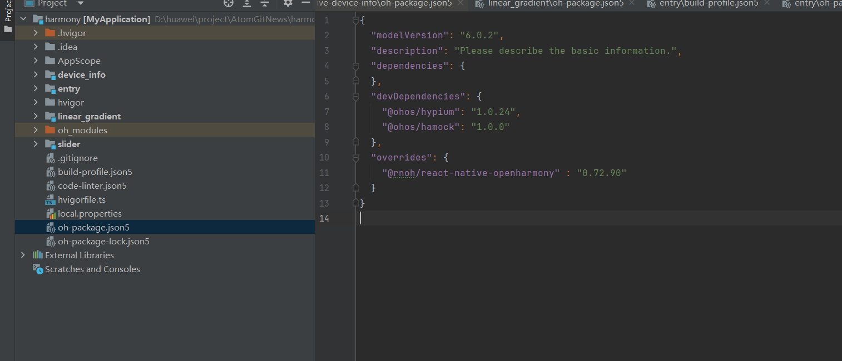Expand the entry module

click(36, 89)
